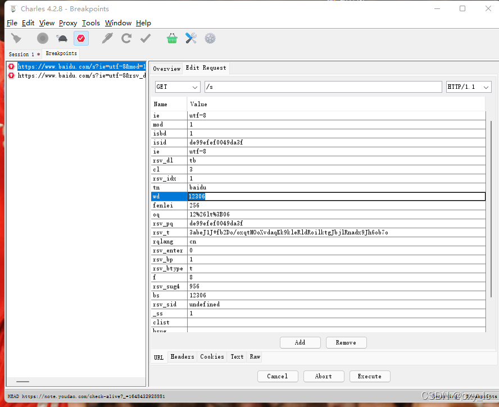Open Tools wrench and screwdriver icon

[191, 39]
